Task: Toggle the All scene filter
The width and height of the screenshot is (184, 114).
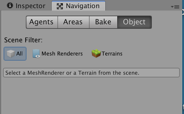Action: pos(15,54)
